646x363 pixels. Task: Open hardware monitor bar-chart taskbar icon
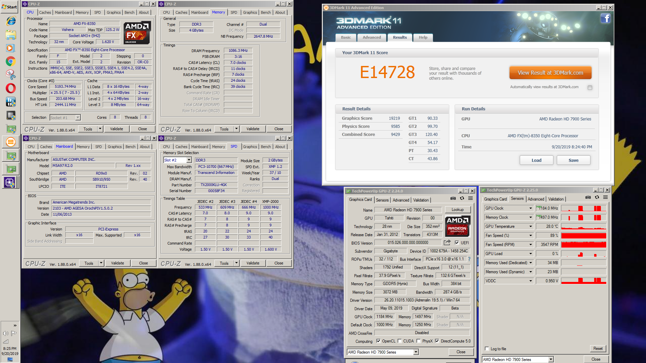[10, 102]
